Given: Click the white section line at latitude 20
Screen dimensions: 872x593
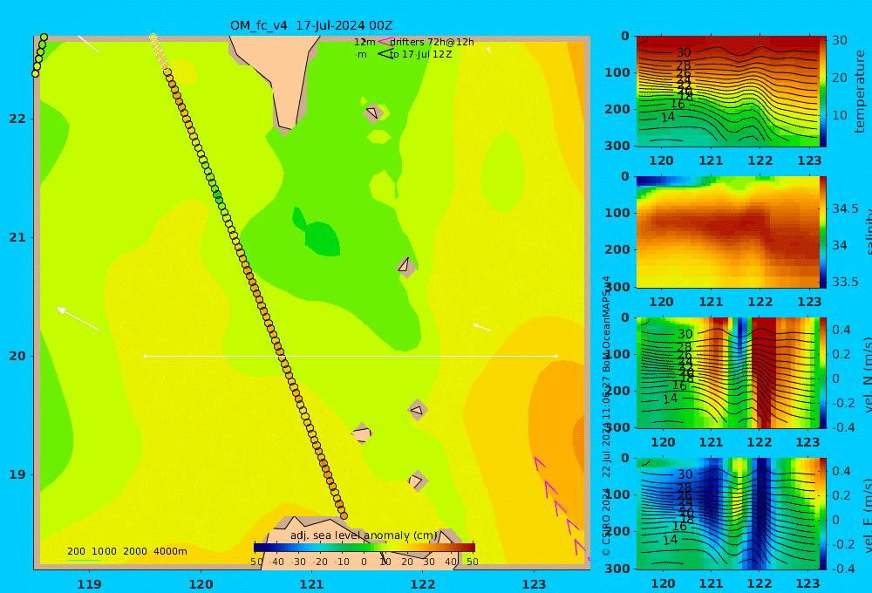Looking at the screenshot, I should point(351,356).
